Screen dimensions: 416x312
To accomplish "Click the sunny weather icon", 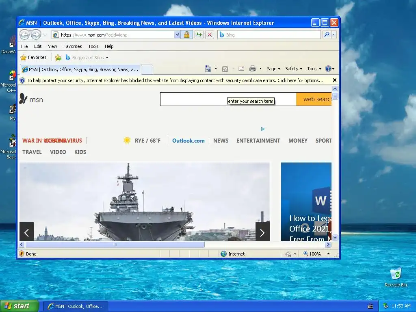I will point(127,140).
